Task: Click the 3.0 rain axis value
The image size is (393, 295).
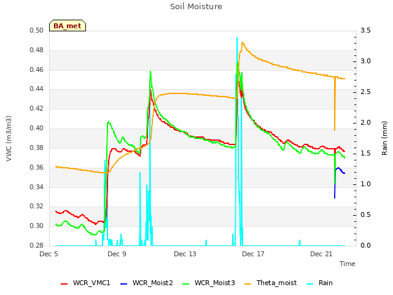Action: point(365,61)
